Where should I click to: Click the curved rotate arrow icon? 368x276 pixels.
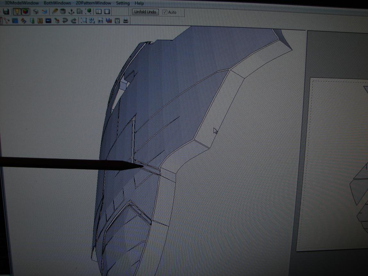coord(65,21)
